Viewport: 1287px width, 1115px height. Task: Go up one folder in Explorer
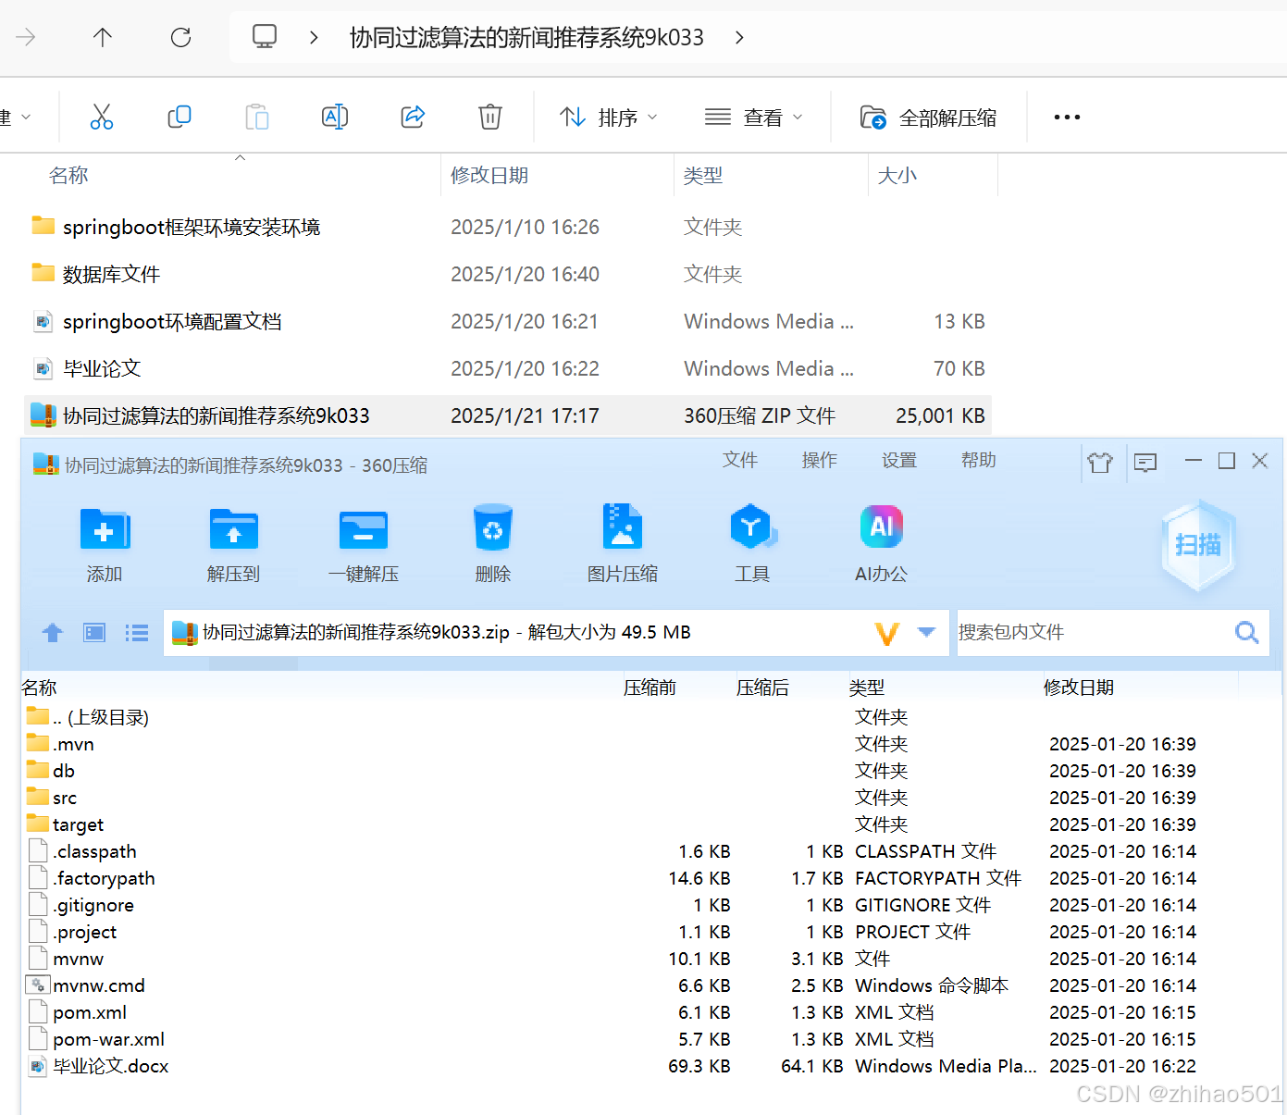[103, 37]
